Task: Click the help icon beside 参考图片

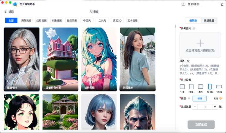Action: (194, 28)
